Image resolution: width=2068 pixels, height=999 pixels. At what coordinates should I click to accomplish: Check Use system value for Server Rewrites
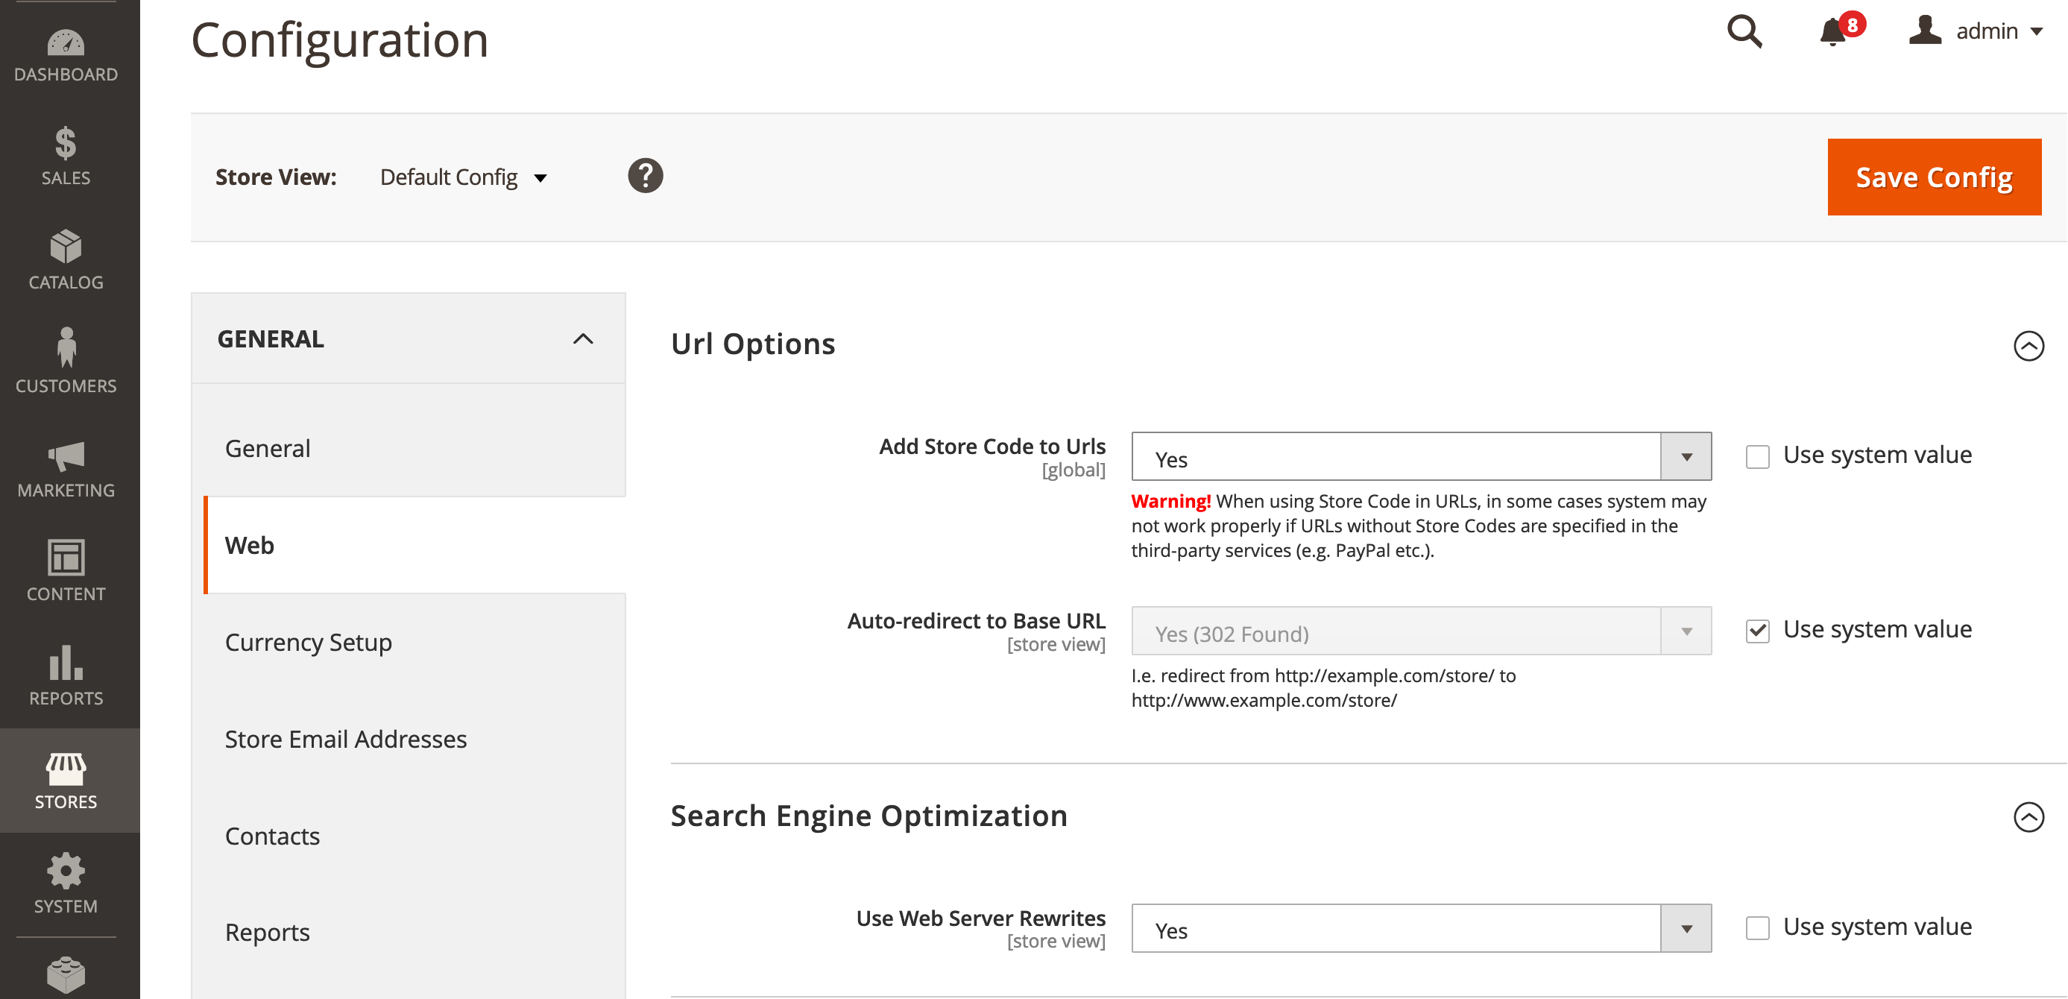coord(1757,927)
